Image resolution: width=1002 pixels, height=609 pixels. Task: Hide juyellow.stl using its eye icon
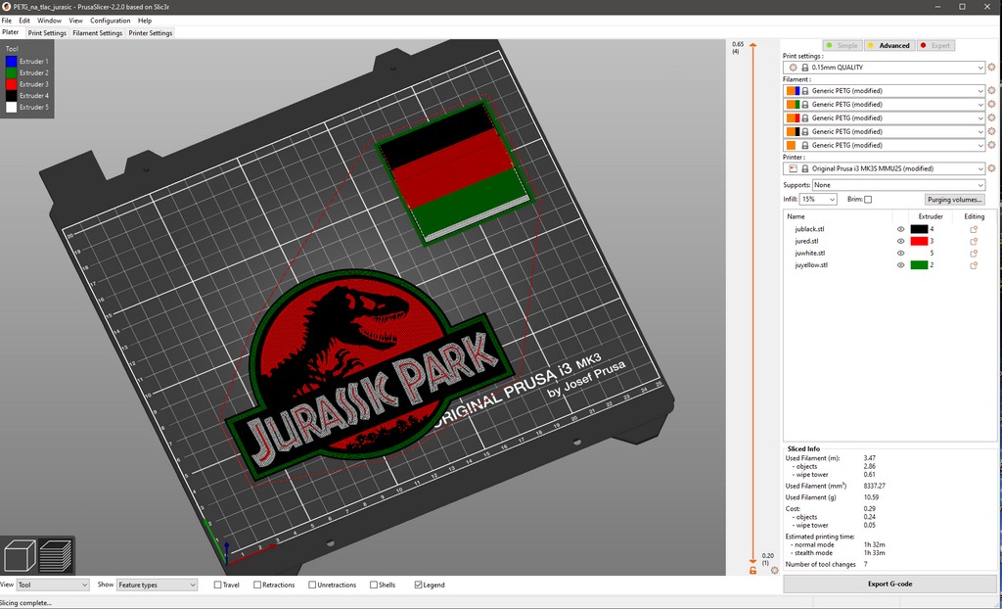pyautogui.click(x=900, y=264)
